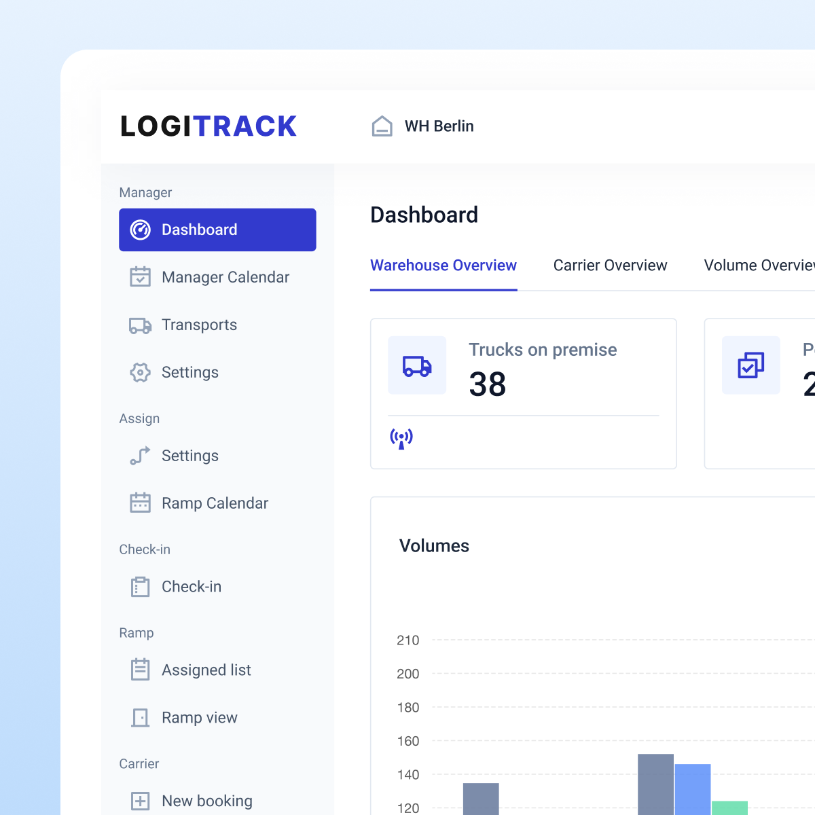The height and width of the screenshot is (815, 815).
Task: Click the plus icon for New booking
Action: pyautogui.click(x=140, y=801)
